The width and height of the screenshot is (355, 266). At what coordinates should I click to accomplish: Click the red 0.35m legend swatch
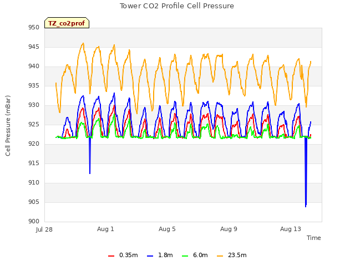pyautogui.click(x=111, y=255)
